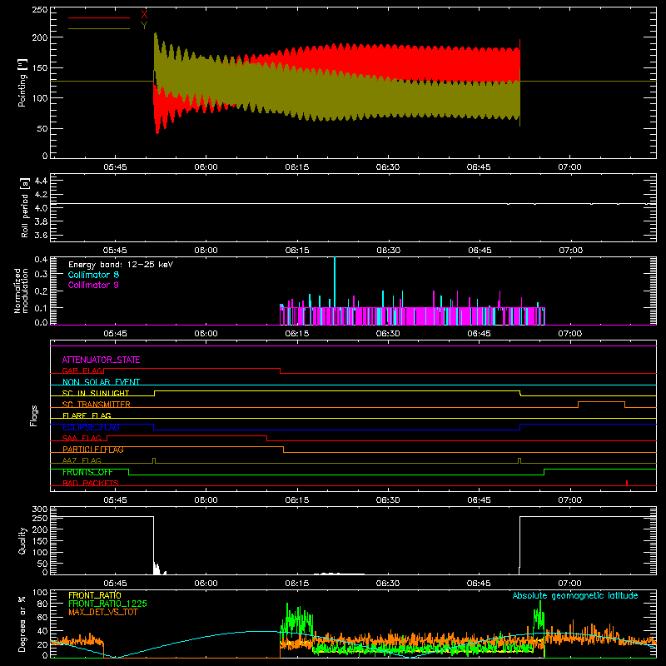The image size is (666, 666).
Task: Click the olive Y legend label
Action: coord(144,26)
